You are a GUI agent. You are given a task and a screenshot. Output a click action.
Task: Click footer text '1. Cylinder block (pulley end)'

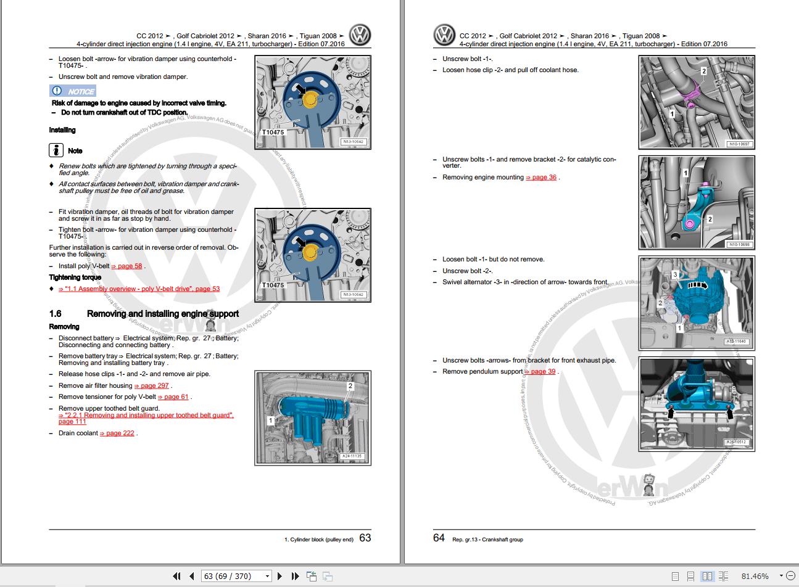click(318, 540)
